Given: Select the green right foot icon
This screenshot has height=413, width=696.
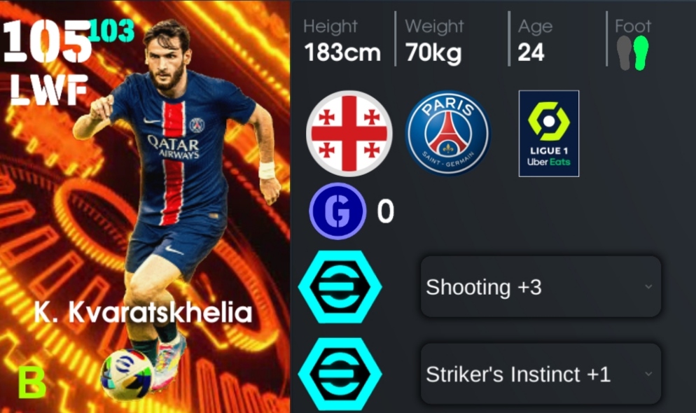Looking at the screenshot, I should coord(641,52).
